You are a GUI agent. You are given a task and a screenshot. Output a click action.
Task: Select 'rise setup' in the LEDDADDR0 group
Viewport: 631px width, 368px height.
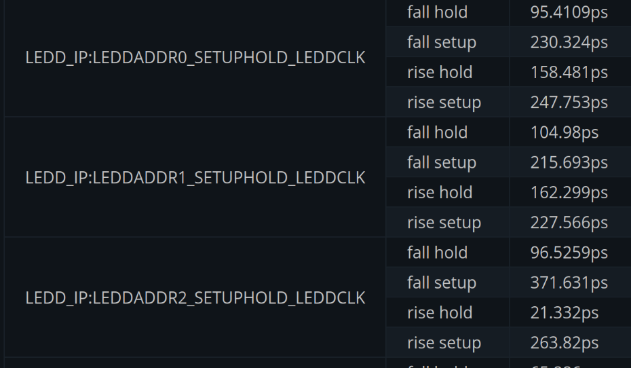444,103
